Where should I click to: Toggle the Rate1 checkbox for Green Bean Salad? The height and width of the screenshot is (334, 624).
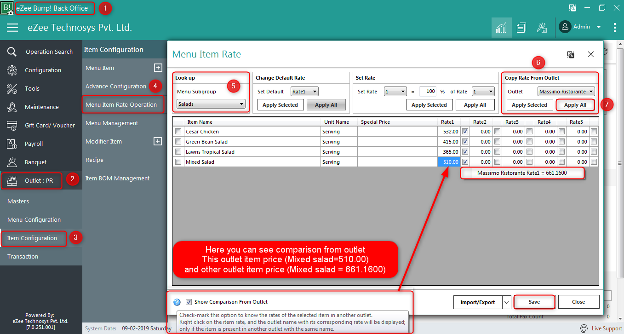pos(465,142)
